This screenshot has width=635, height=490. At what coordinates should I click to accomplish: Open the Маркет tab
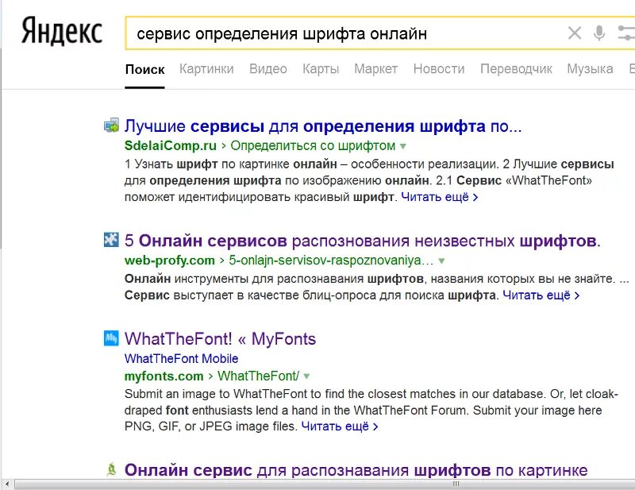(x=375, y=69)
